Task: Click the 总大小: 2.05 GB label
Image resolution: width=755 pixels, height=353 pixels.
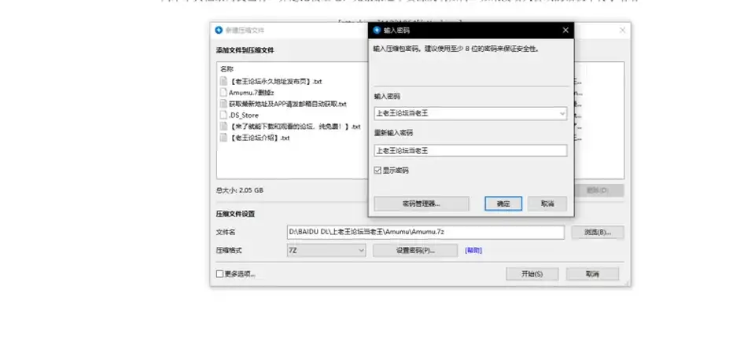Action: point(240,190)
